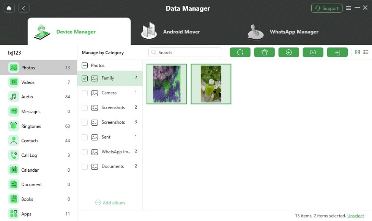Viewport: 372px width, 221px height.
Task: Click the Export to PC icon
Action: point(313,52)
